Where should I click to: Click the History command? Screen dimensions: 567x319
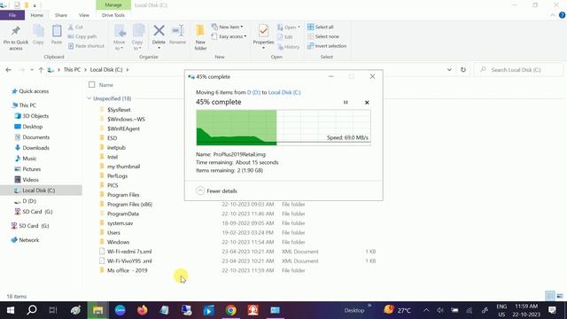(289, 47)
